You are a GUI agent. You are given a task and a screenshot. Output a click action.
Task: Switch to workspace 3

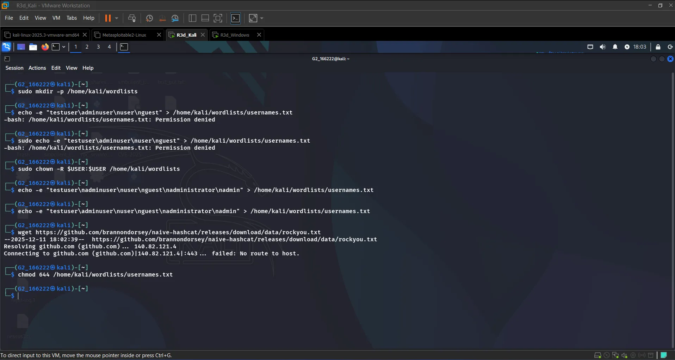(x=98, y=47)
